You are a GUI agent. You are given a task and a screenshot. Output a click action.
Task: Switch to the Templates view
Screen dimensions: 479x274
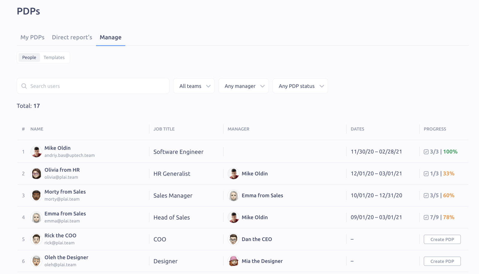54,57
